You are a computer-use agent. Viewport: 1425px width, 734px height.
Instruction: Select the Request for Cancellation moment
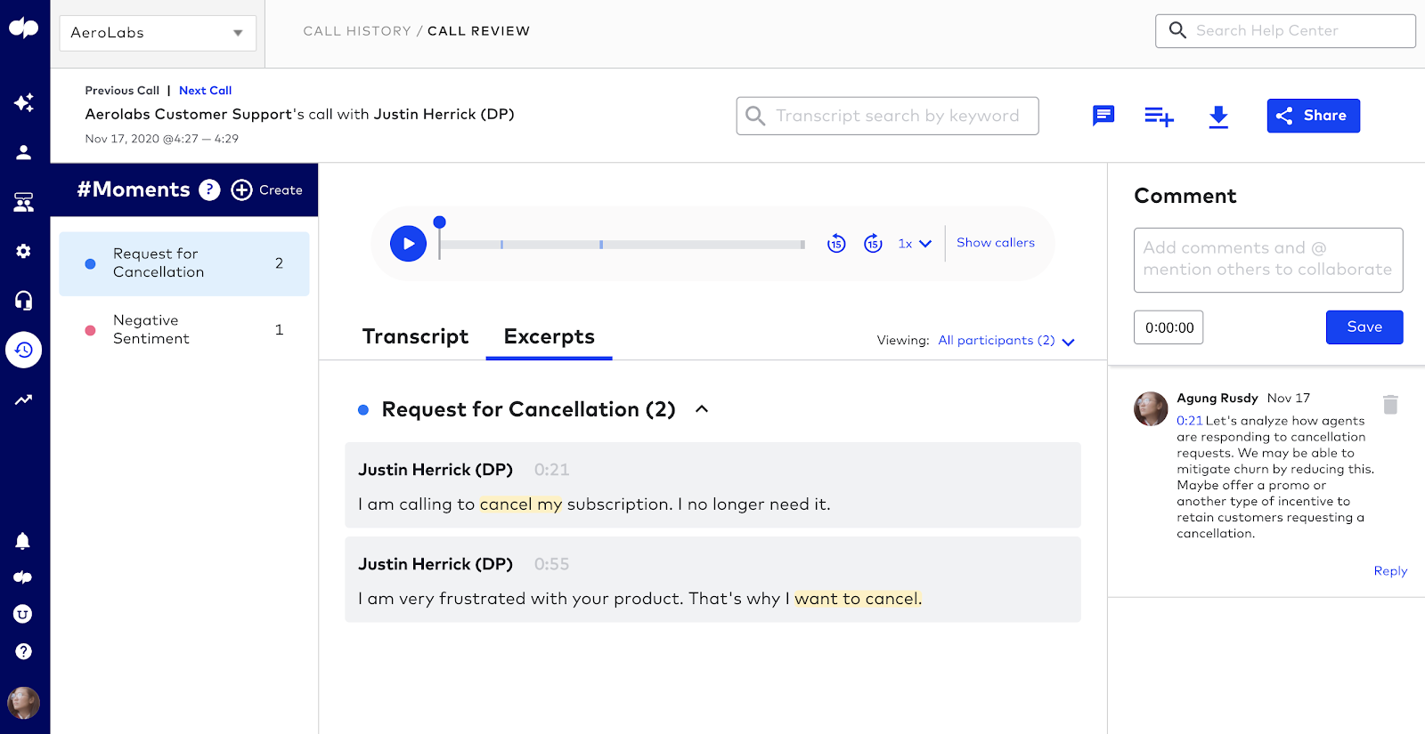(x=184, y=263)
